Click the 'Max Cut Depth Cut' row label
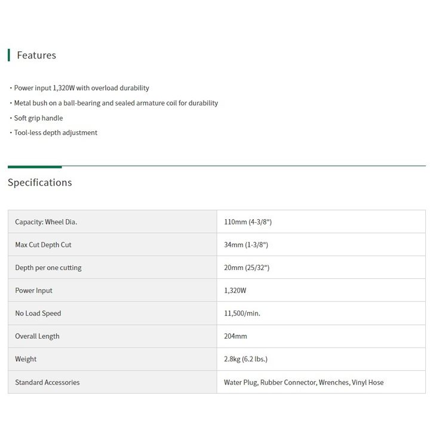 click(43, 245)
